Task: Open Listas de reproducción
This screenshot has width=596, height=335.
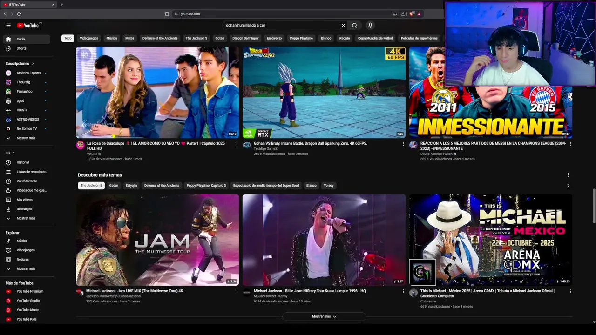Action: (x=26, y=172)
